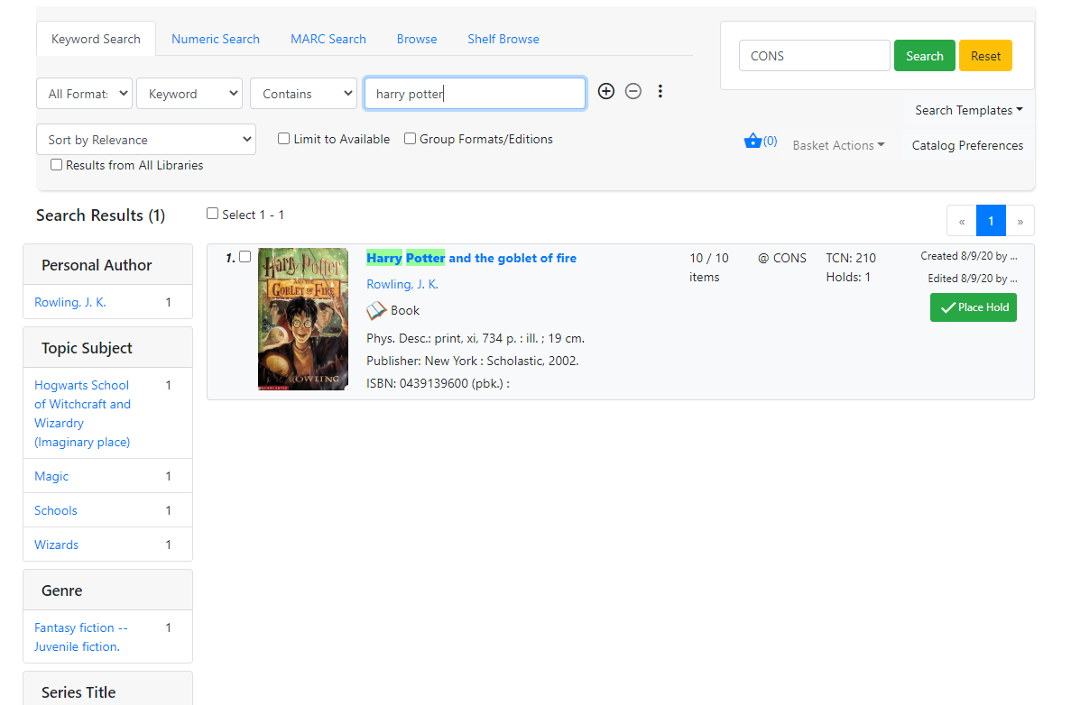Click the Book format icon on the result
This screenshot has width=1071, height=705.
(x=376, y=310)
